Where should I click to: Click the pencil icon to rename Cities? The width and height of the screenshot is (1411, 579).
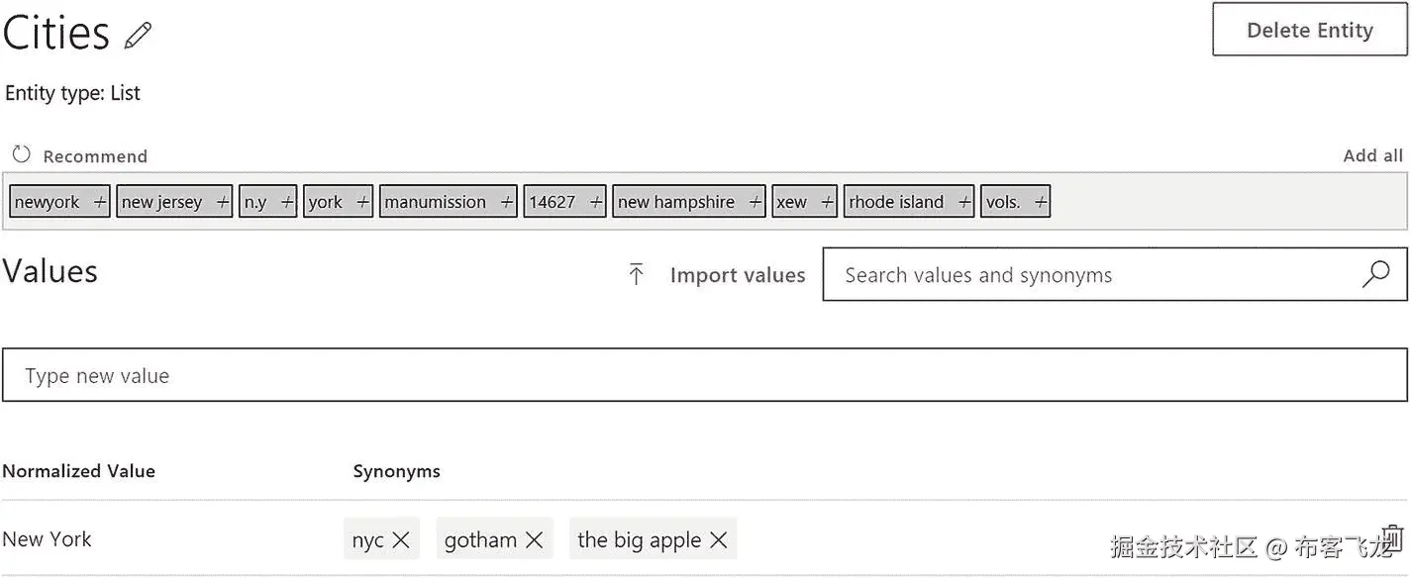click(x=139, y=36)
